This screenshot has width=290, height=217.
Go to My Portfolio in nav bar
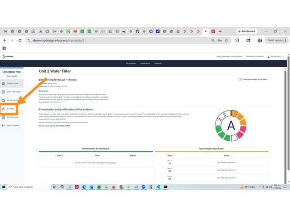pos(131,64)
